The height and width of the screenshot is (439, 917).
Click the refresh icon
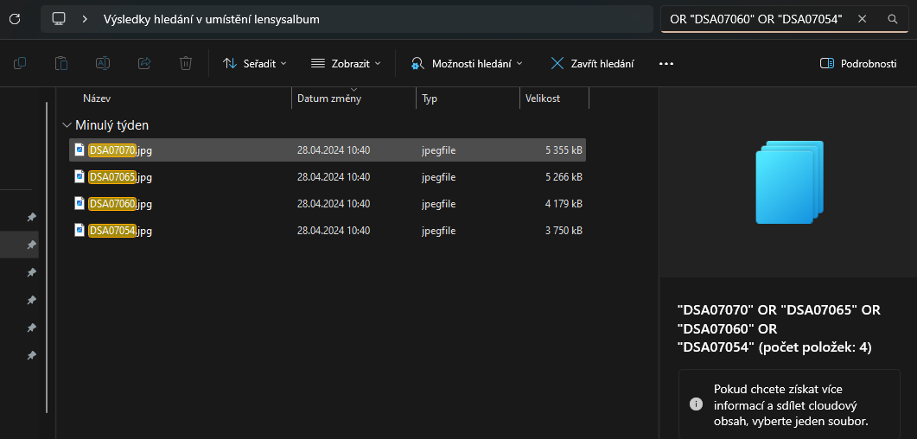(x=16, y=19)
